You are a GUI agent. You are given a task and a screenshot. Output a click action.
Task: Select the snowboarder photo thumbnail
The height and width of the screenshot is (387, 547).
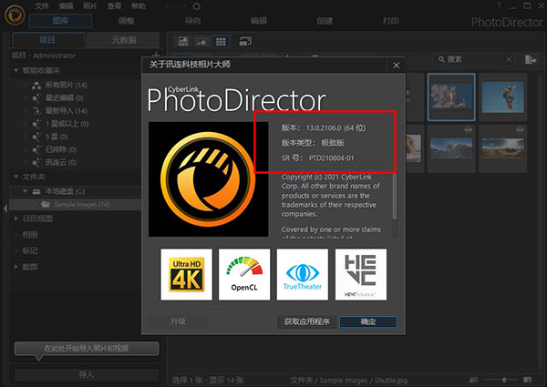pos(502,97)
